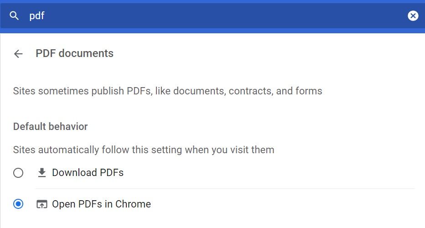Click the "Sites sometimes publish PDFs" description
The height and width of the screenshot is (228, 425).
167,91
